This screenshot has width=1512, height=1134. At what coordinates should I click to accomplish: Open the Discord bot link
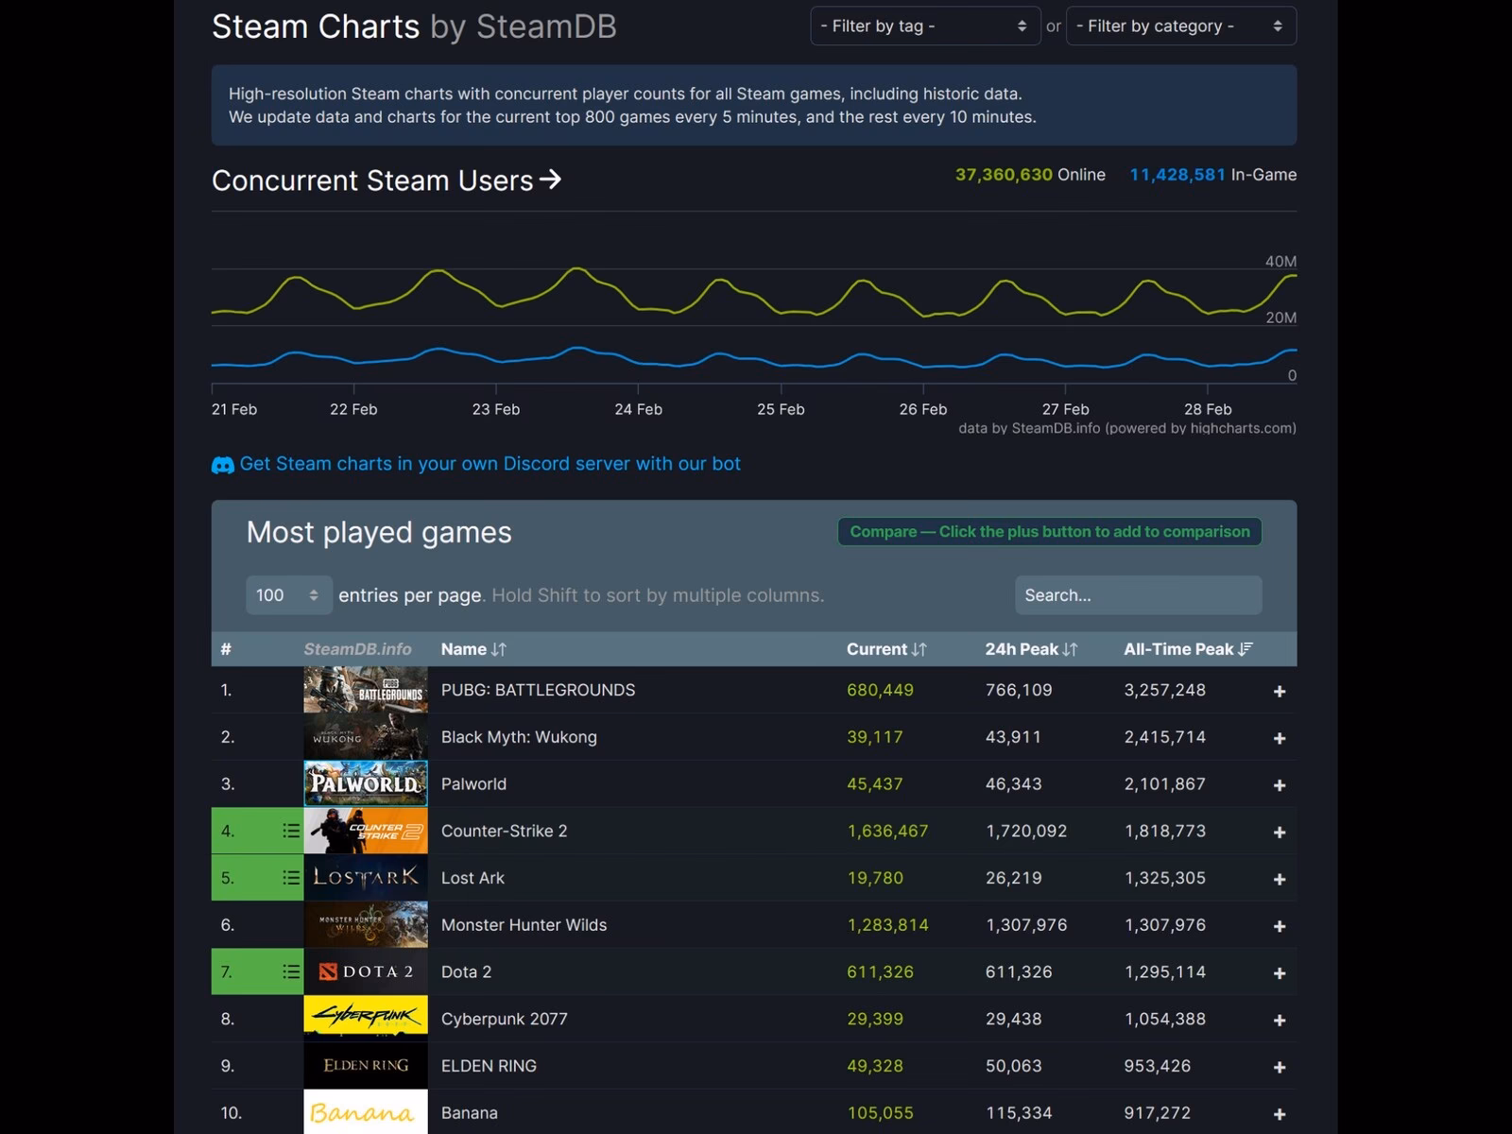[x=490, y=464]
